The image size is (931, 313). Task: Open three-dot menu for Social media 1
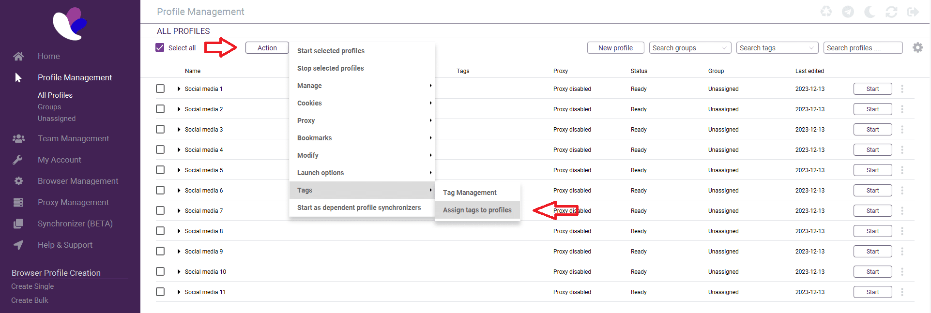pos(902,89)
